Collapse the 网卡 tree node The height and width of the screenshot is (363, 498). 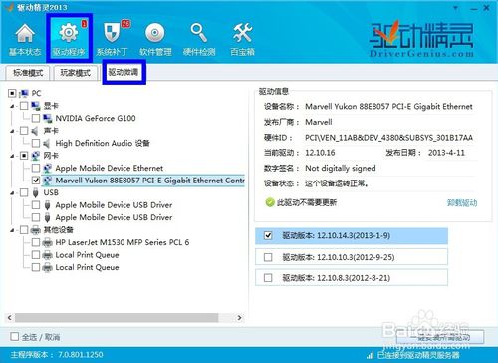point(12,156)
